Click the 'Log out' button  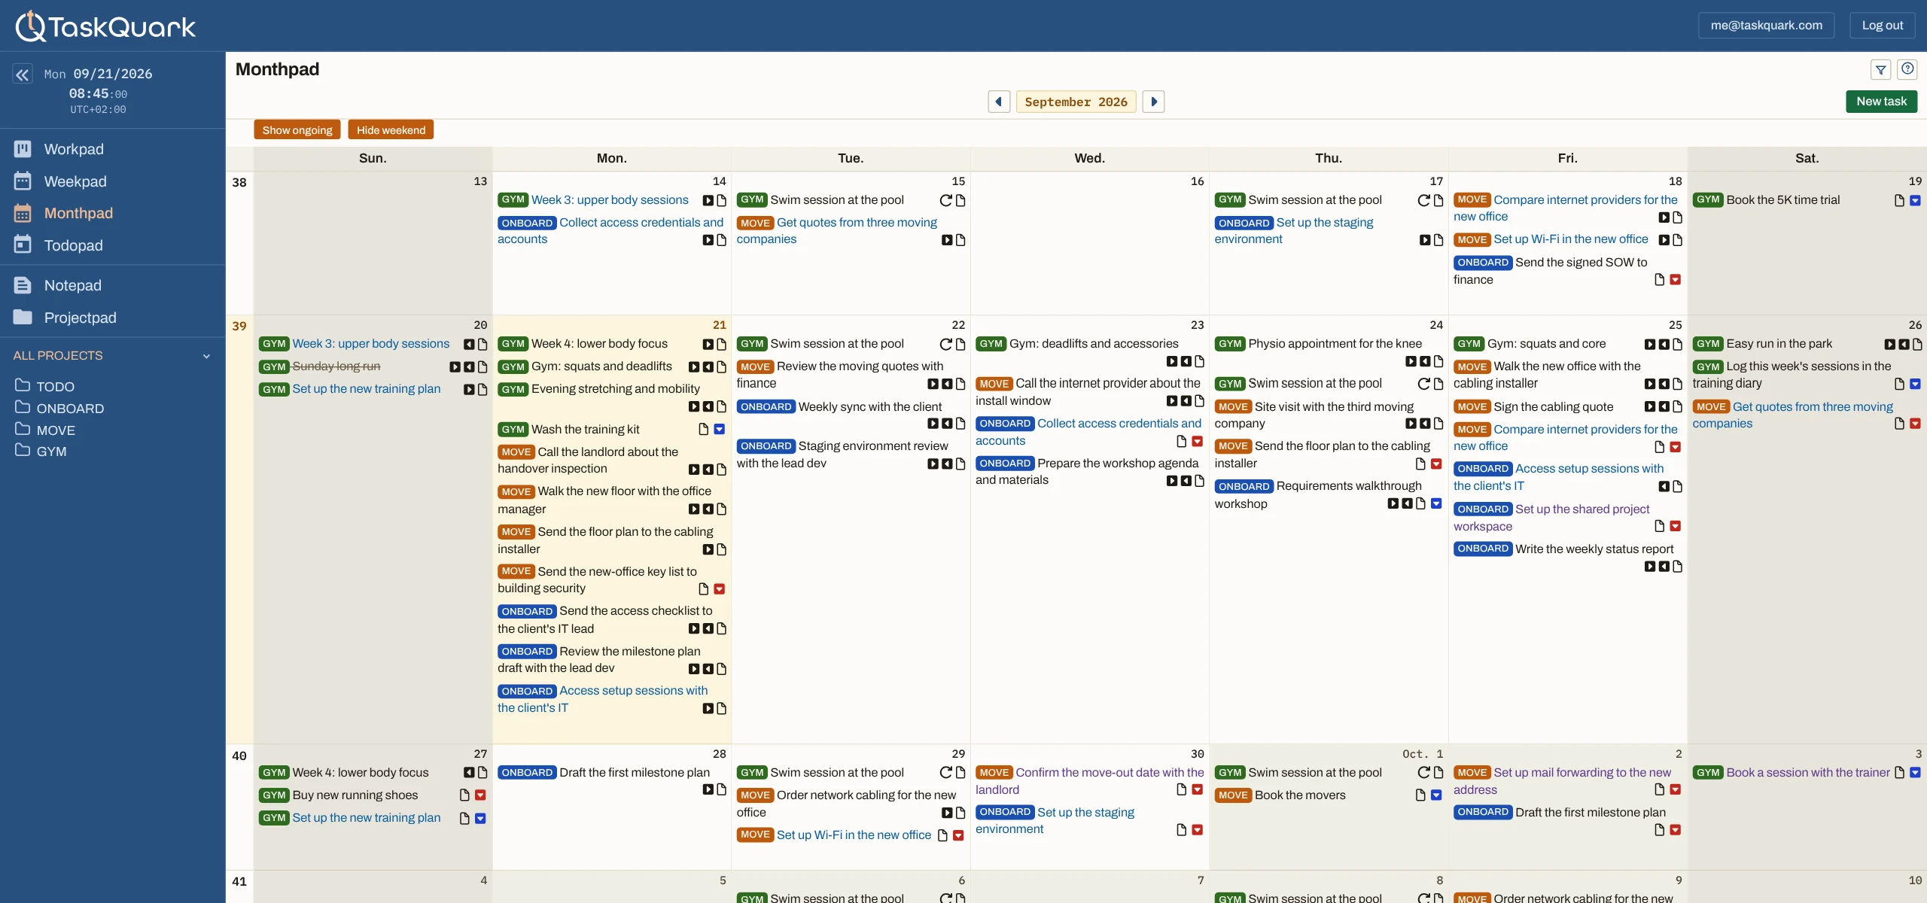(1882, 25)
